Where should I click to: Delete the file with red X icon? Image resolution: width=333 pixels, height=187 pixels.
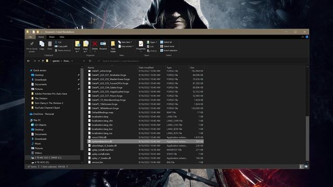pyautogui.click(x=95, y=44)
